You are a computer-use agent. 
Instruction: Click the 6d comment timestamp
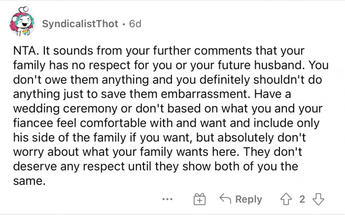coord(135,24)
